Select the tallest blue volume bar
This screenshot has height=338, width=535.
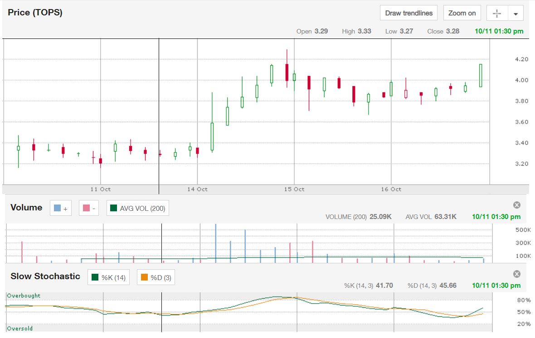click(215, 243)
